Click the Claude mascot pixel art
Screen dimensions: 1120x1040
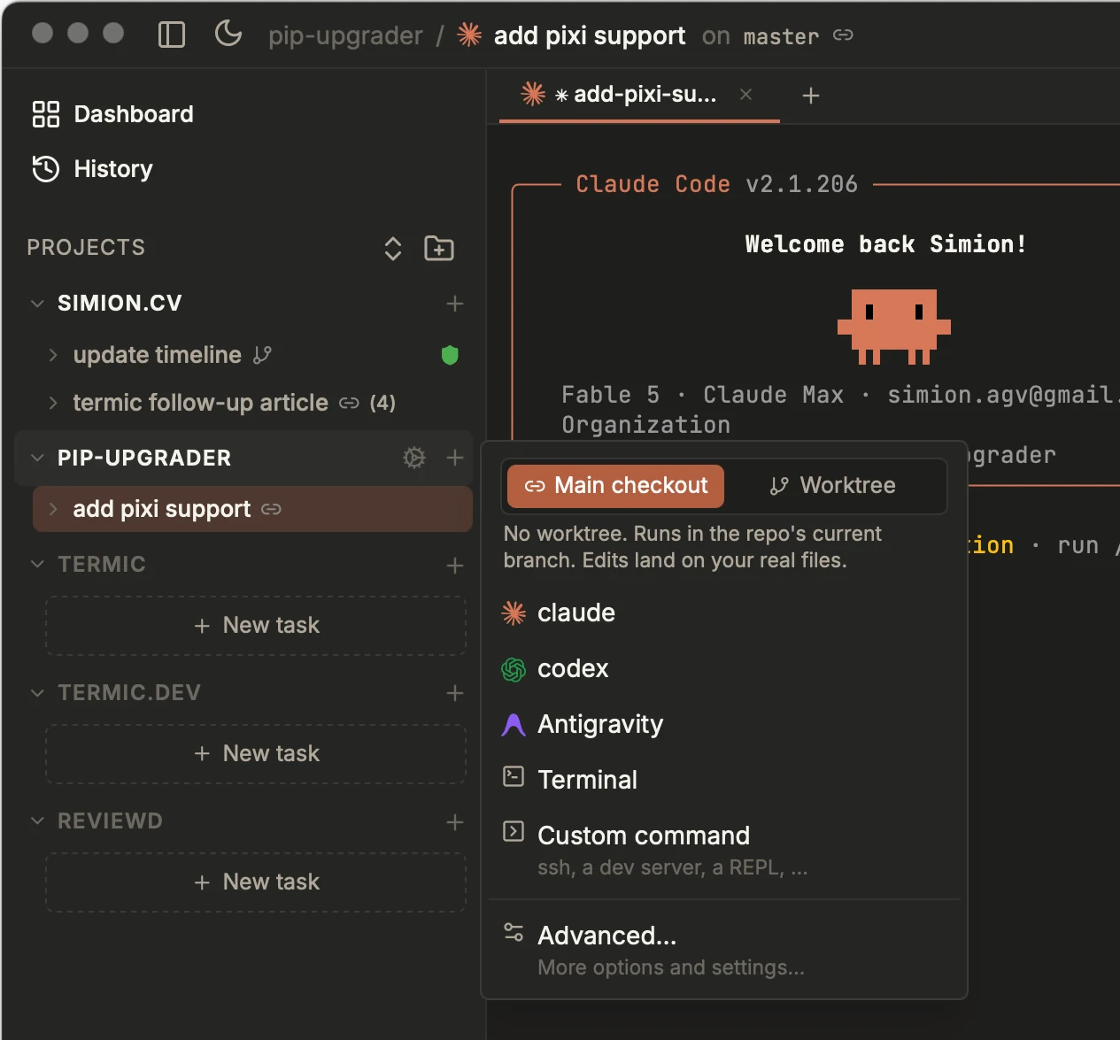894,327
